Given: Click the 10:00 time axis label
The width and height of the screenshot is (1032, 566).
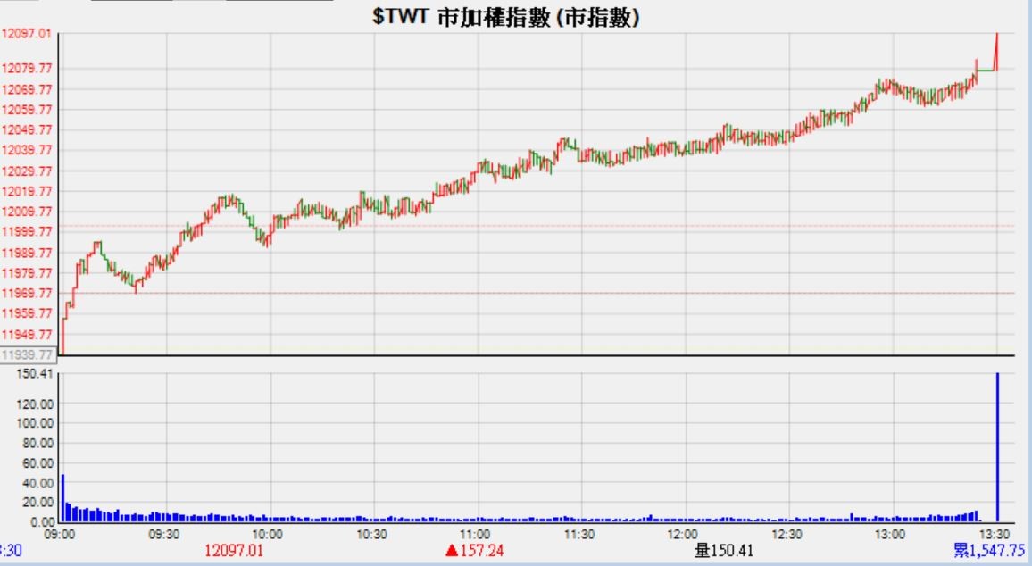Looking at the screenshot, I should pyautogui.click(x=268, y=534).
